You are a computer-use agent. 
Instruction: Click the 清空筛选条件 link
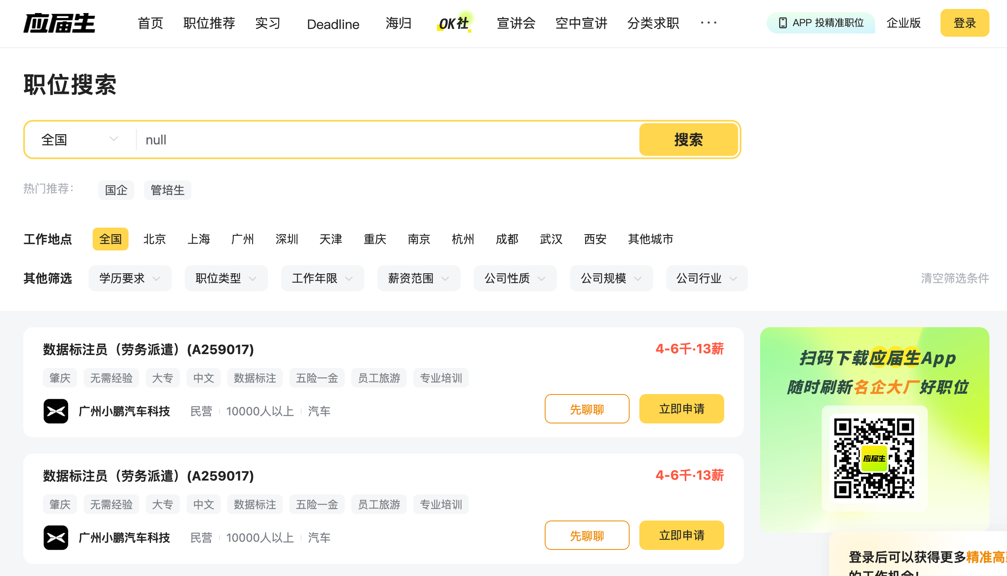point(955,278)
